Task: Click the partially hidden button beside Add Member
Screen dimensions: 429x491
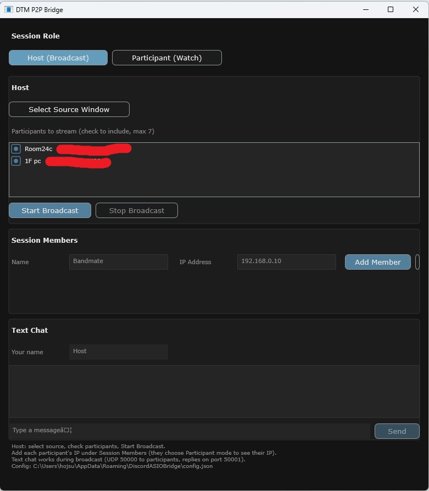Action: click(417, 262)
